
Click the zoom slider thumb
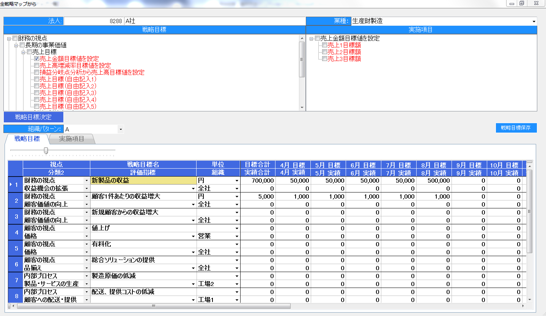[x=46, y=151]
